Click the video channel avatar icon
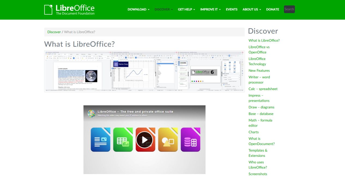Screen dimensions: 345x183 [x=92, y=113]
